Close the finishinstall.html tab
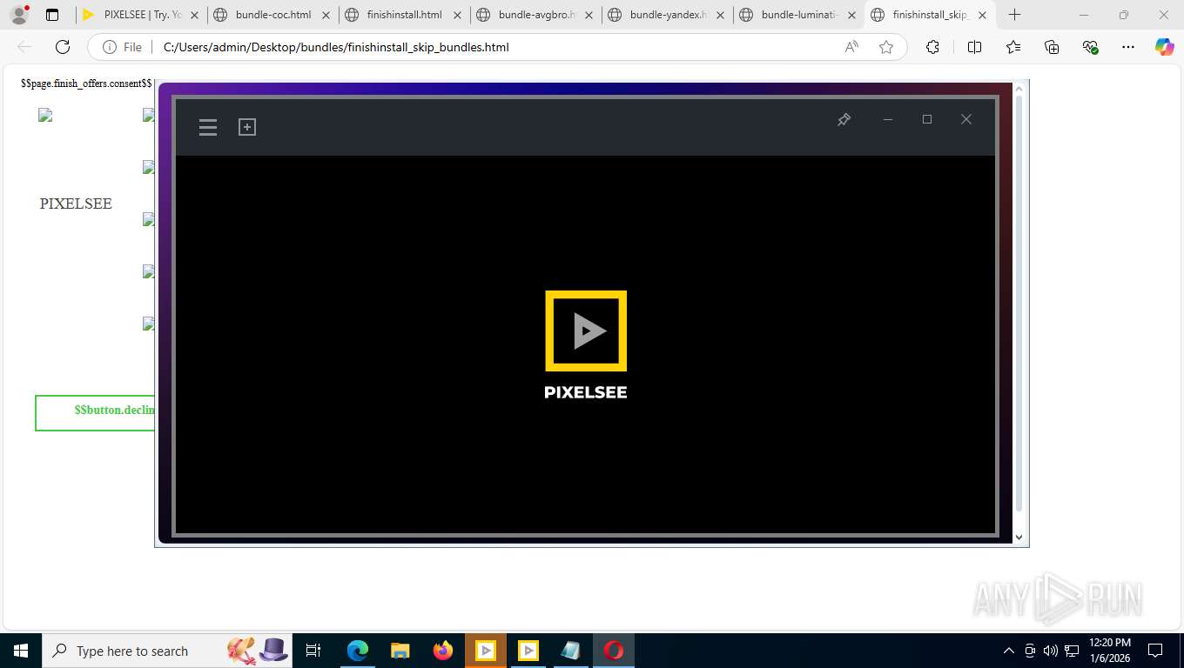1184x668 pixels. [x=457, y=15]
